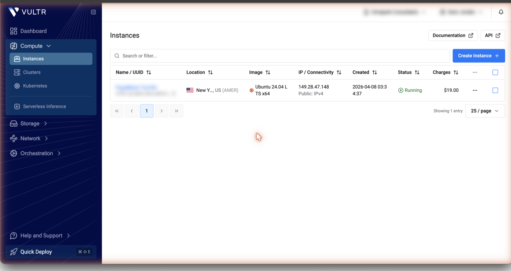Click the Dashboard grid icon
Viewport: 511px width, 271px height.
pos(14,31)
